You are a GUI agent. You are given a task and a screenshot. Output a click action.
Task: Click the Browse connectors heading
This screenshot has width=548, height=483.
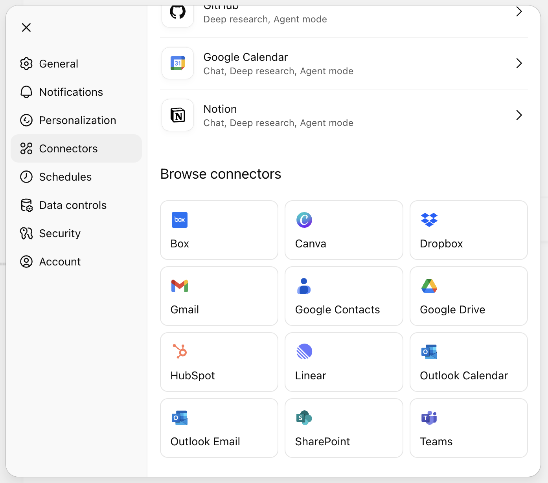coord(221,174)
